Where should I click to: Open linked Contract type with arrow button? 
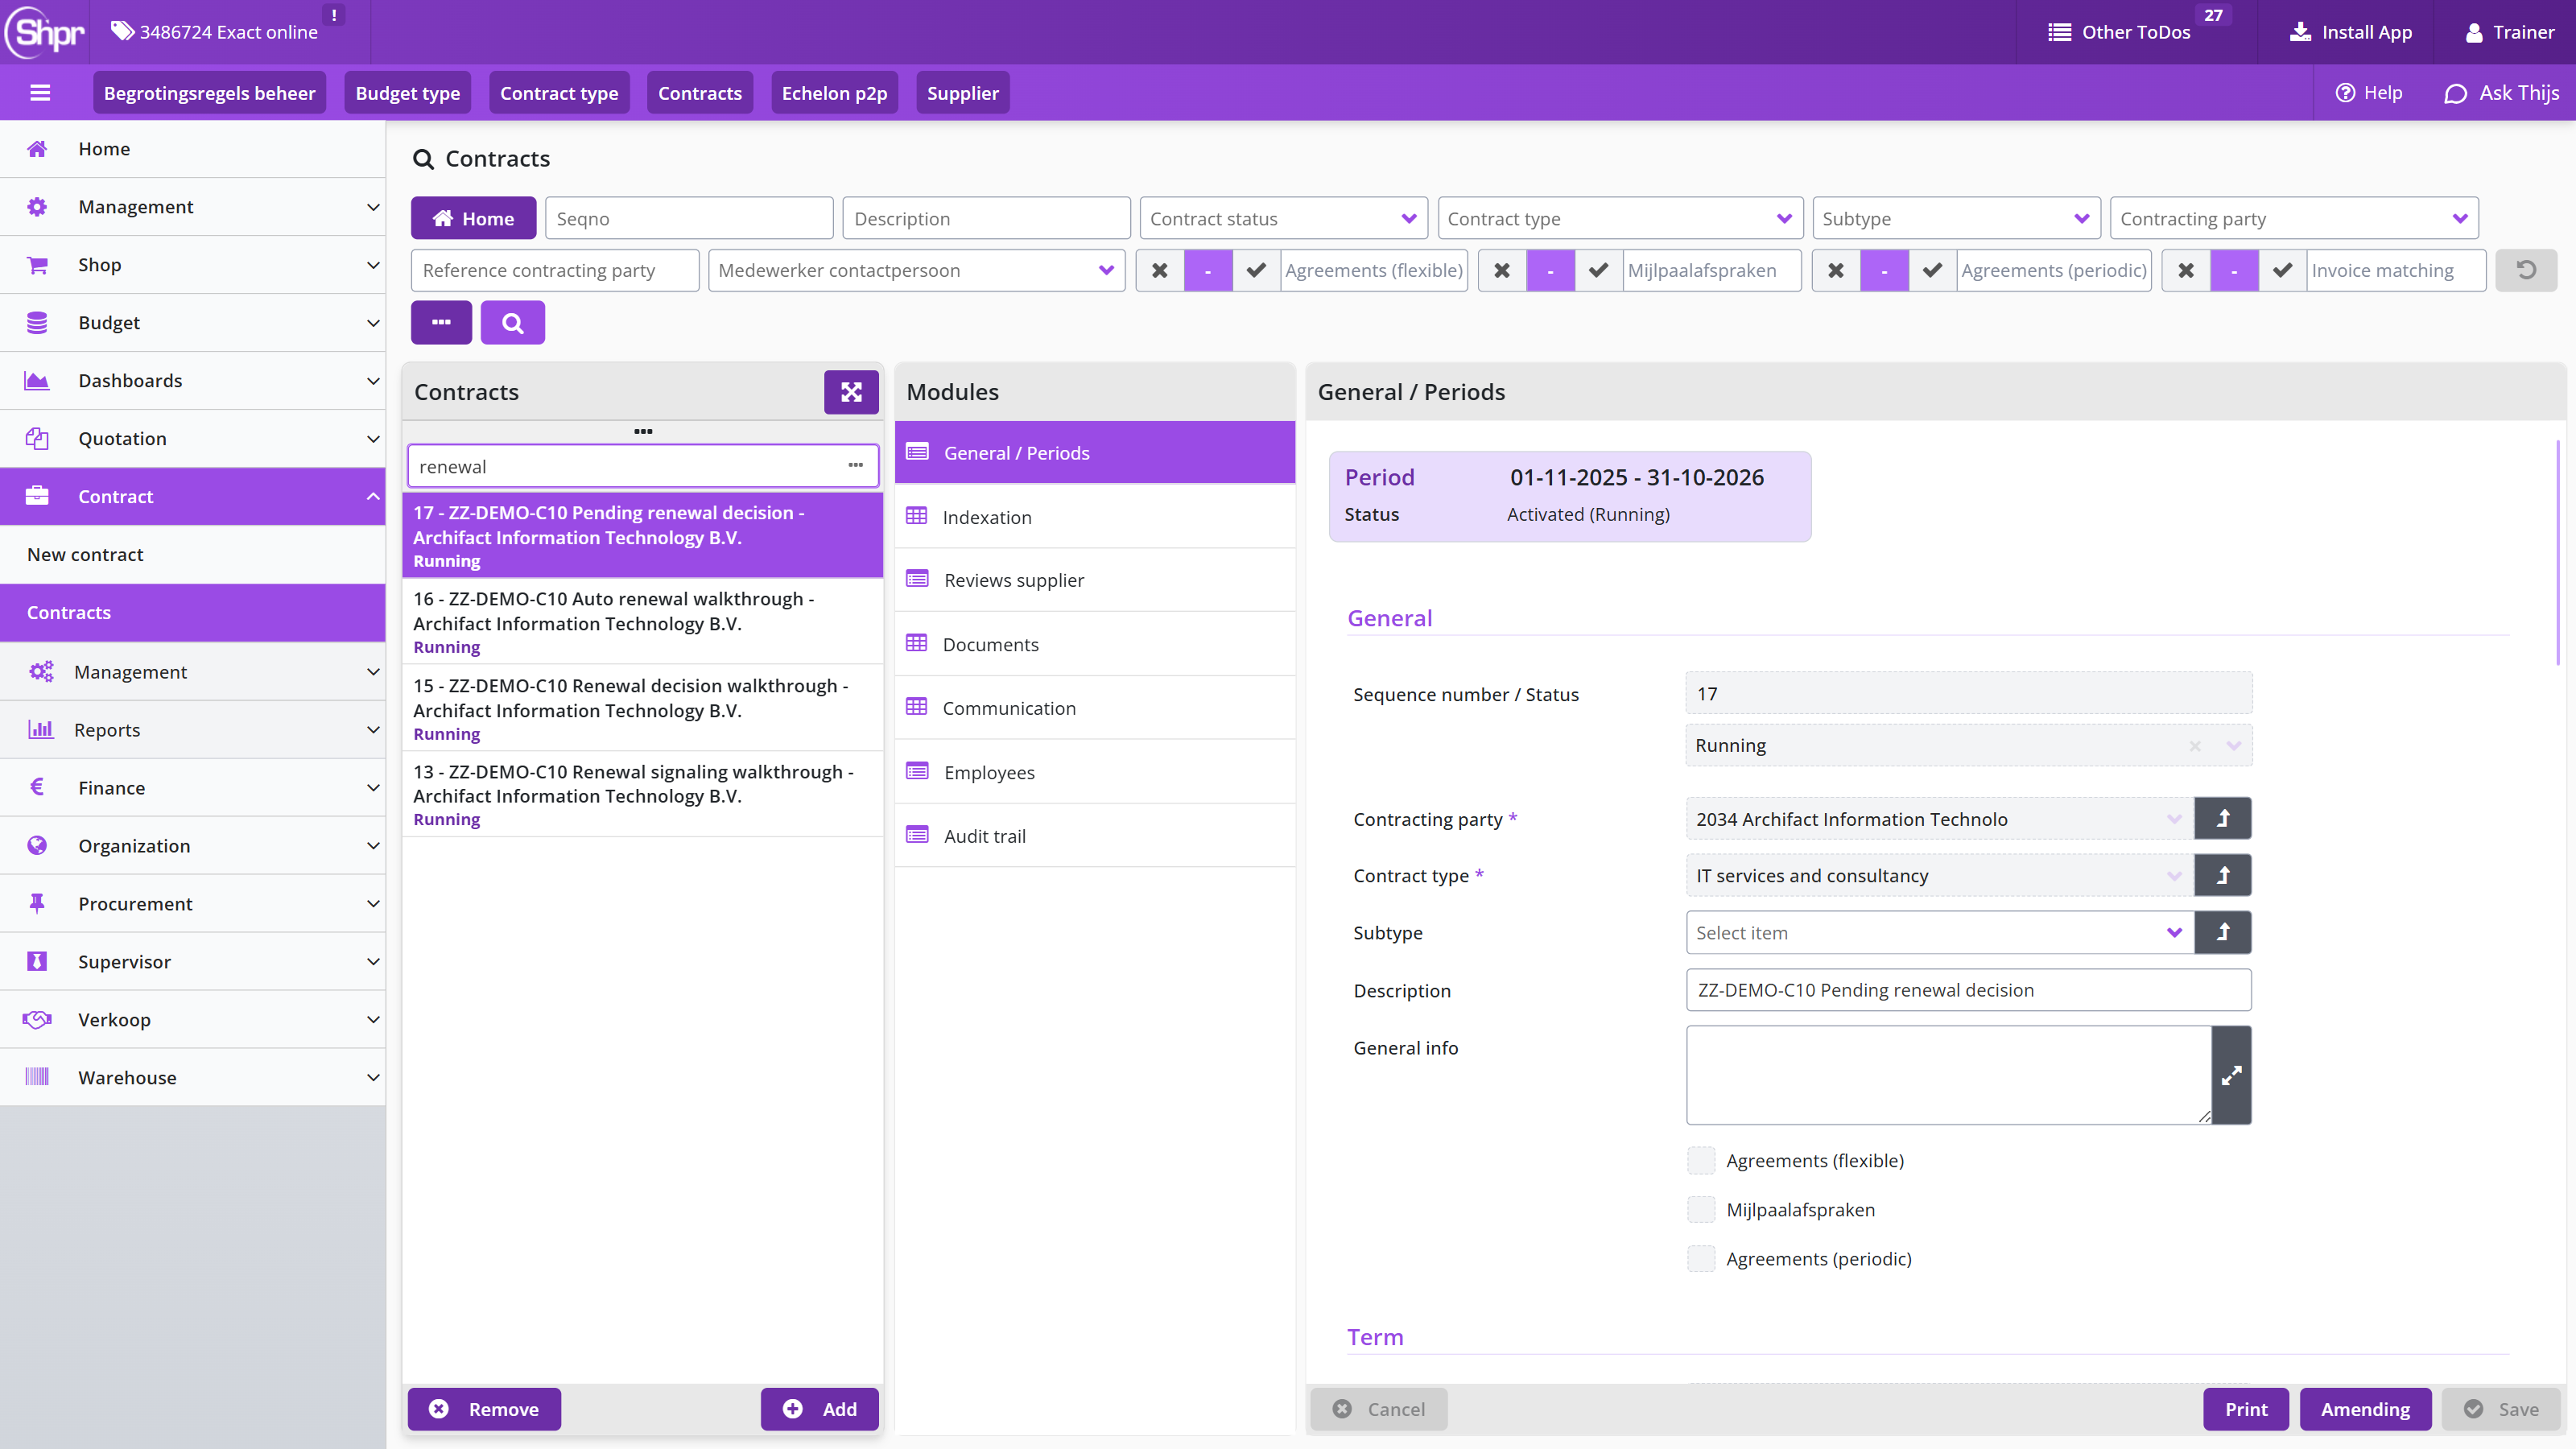point(2223,875)
